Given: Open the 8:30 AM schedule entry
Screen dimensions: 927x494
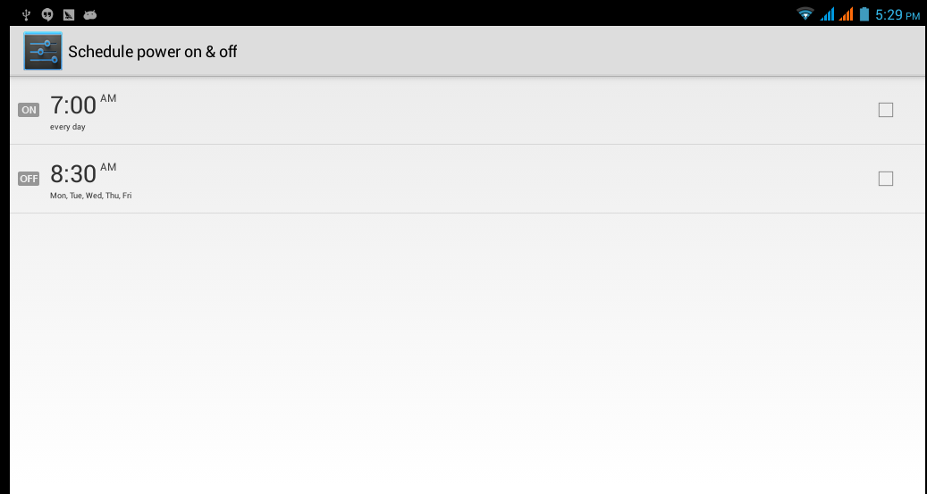Looking at the screenshot, I should pos(468,179).
